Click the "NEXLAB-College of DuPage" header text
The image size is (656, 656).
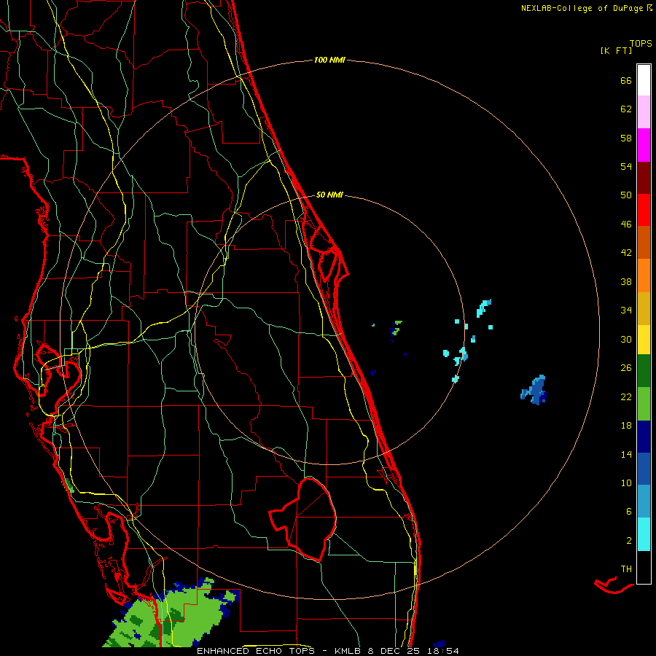(583, 8)
